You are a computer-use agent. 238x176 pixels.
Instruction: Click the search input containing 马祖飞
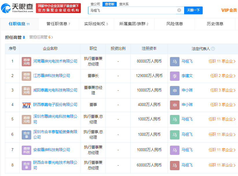132,10
